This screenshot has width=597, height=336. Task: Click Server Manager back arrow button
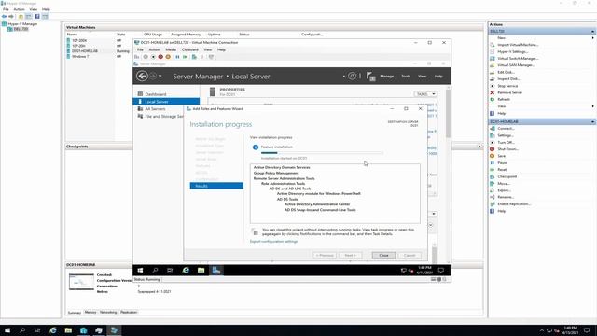(x=142, y=77)
